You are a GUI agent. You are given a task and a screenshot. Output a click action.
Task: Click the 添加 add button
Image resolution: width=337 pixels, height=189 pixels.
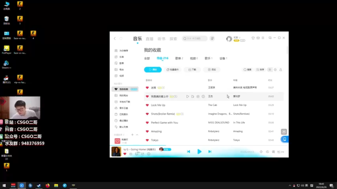click(x=212, y=70)
